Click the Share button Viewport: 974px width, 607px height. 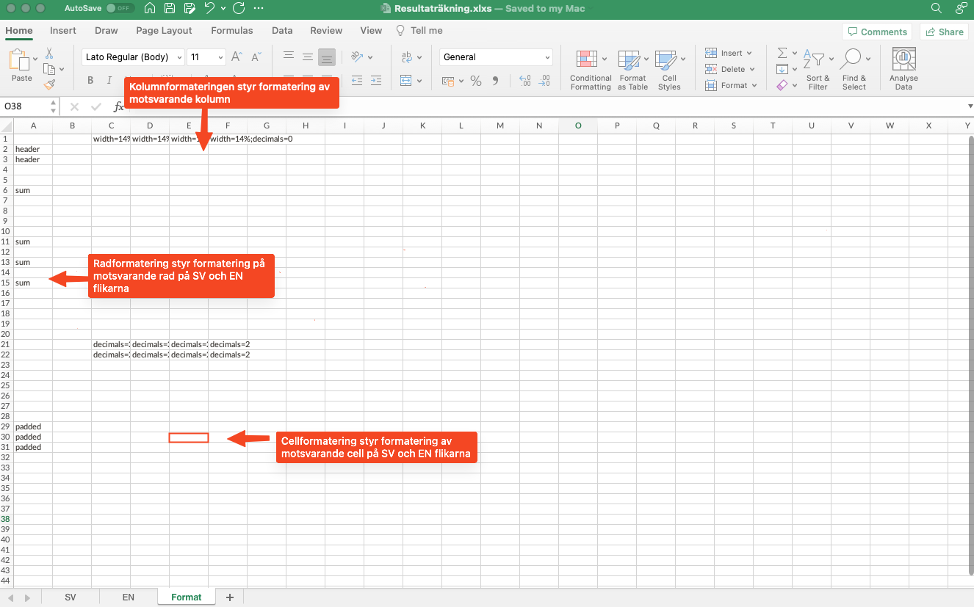pos(945,32)
